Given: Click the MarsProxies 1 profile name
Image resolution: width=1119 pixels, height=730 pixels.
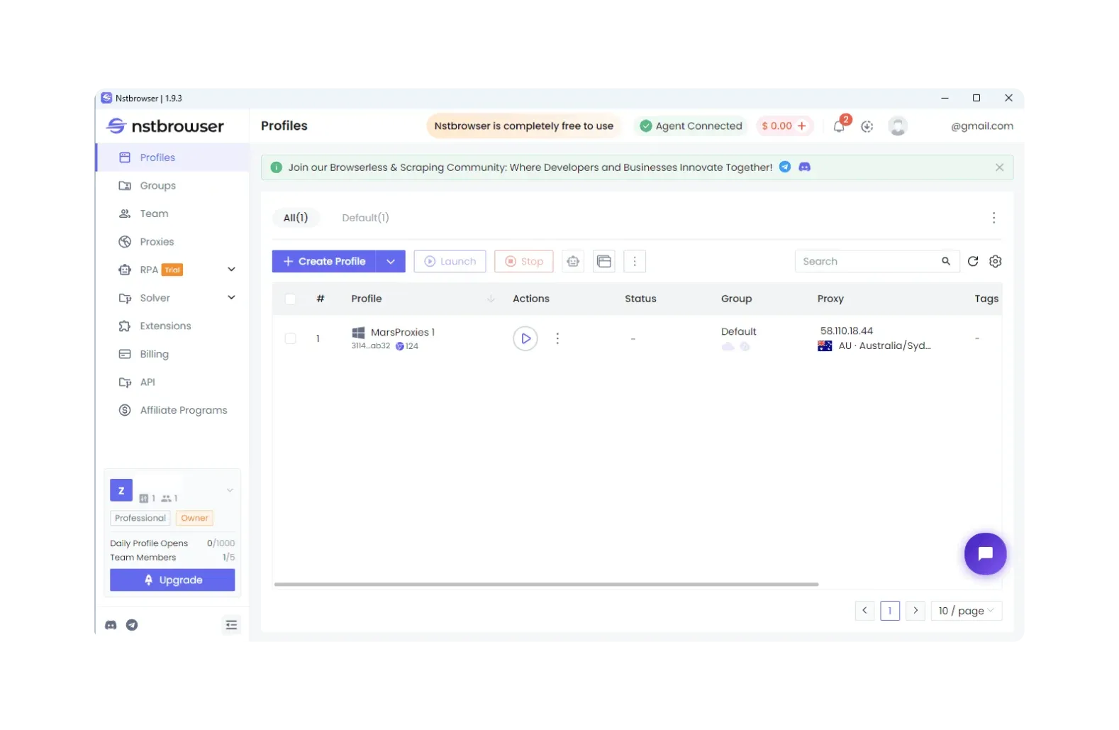Looking at the screenshot, I should click(402, 332).
